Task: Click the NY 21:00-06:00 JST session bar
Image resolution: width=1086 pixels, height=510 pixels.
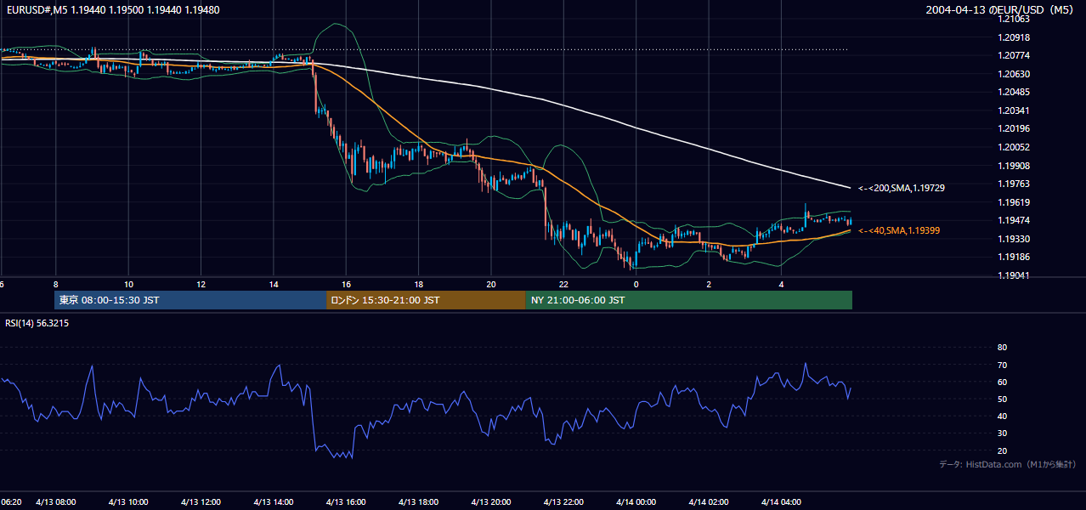Action: (689, 300)
